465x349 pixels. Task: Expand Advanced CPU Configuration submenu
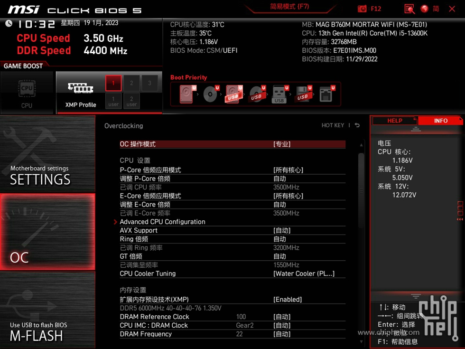tap(232, 222)
